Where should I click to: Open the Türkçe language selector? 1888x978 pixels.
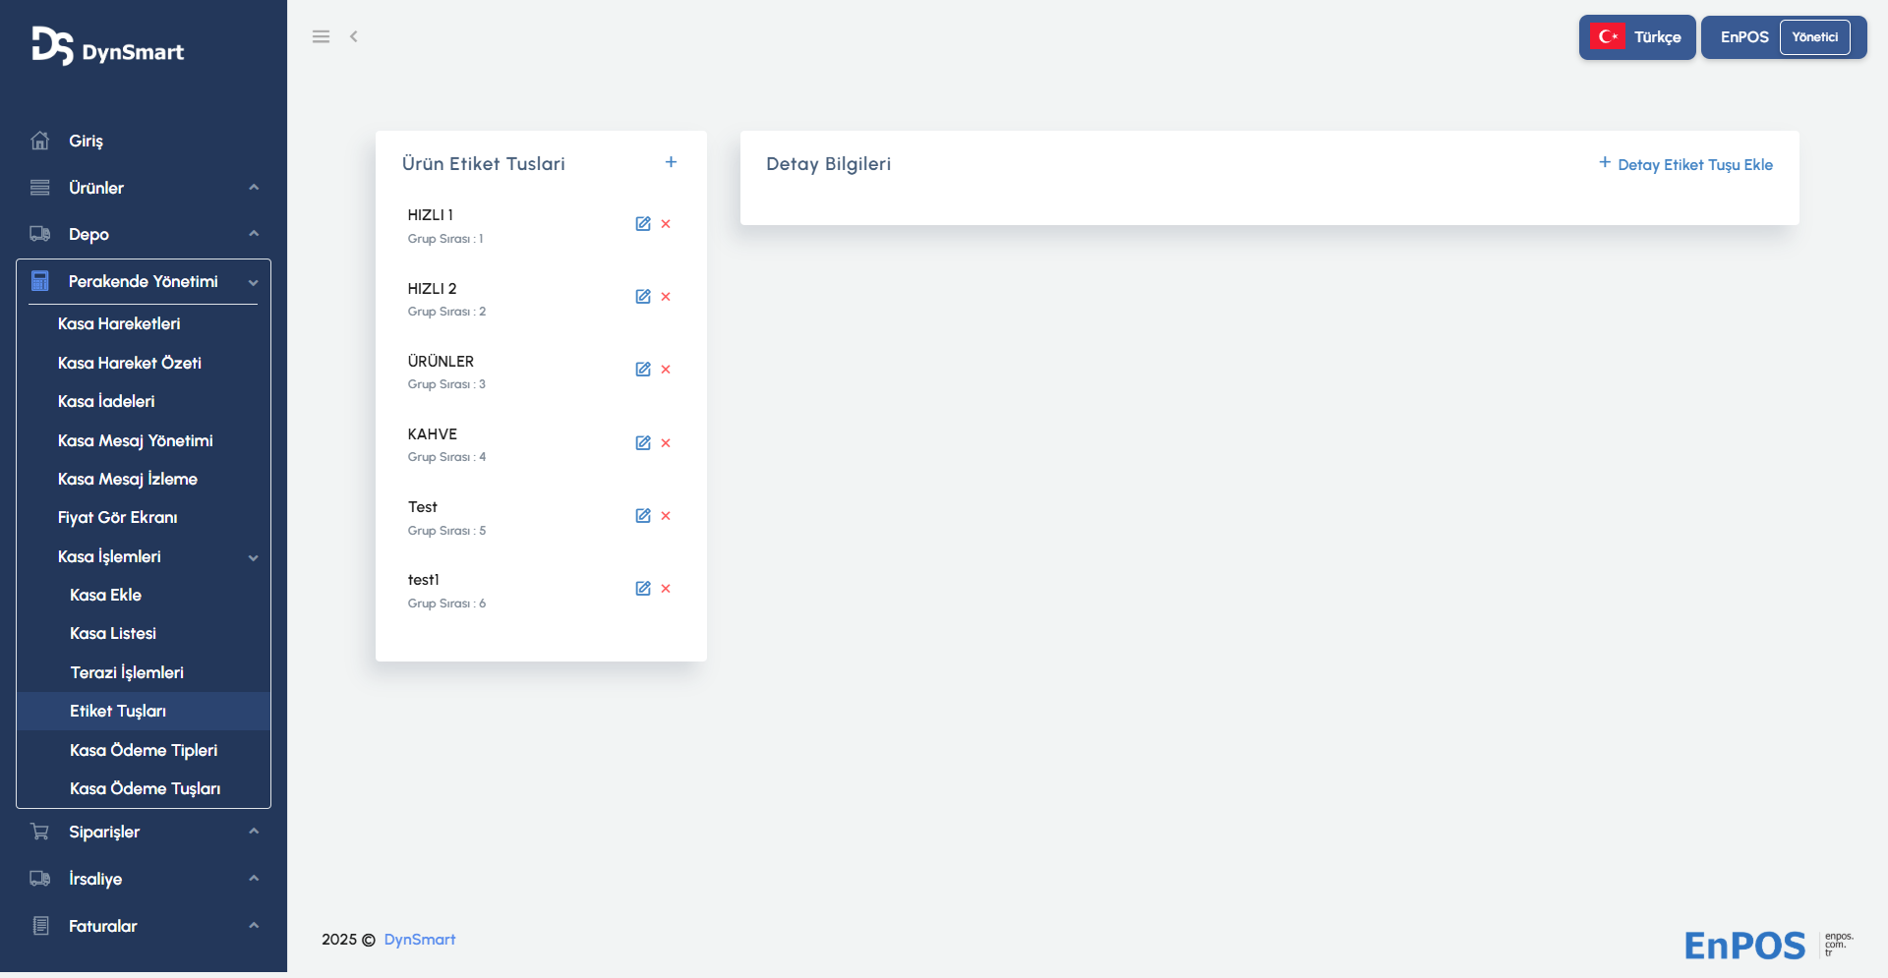click(x=1637, y=37)
